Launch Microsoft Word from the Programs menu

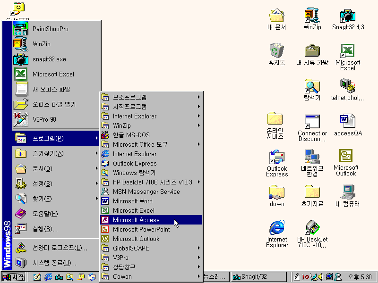click(151, 201)
